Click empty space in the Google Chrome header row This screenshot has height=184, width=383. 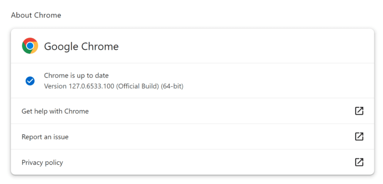click(244, 46)
